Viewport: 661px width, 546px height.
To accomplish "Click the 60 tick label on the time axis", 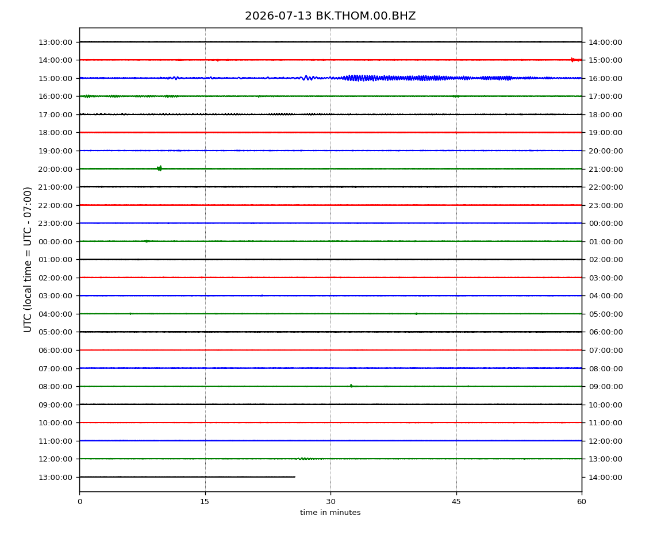I will [x=582, y=502].
